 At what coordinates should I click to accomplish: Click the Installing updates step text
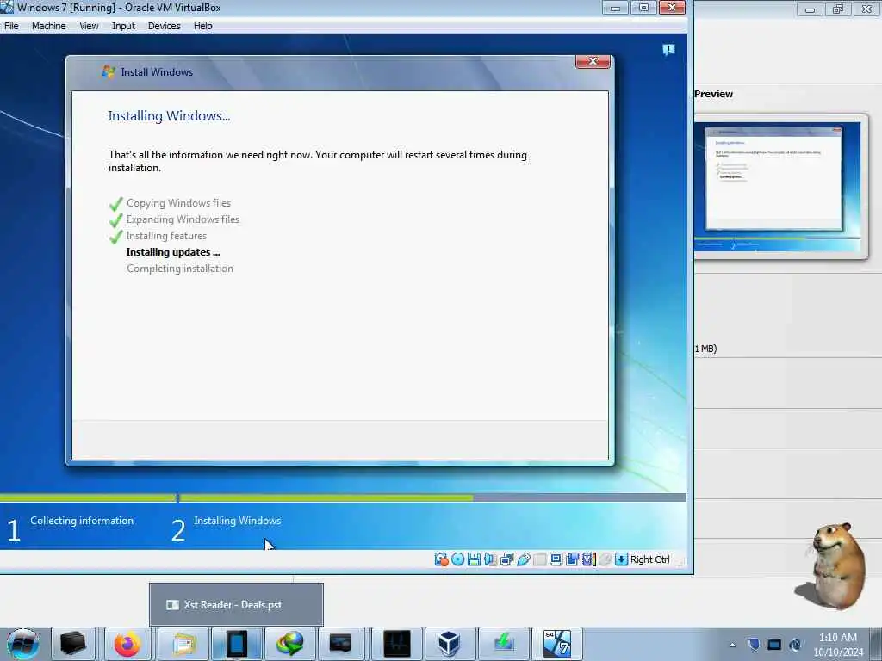click(173, 252)
